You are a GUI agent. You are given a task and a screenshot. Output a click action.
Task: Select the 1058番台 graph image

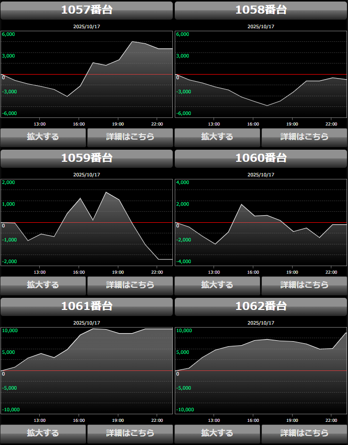pyautogui.click(x=261, y=76)
